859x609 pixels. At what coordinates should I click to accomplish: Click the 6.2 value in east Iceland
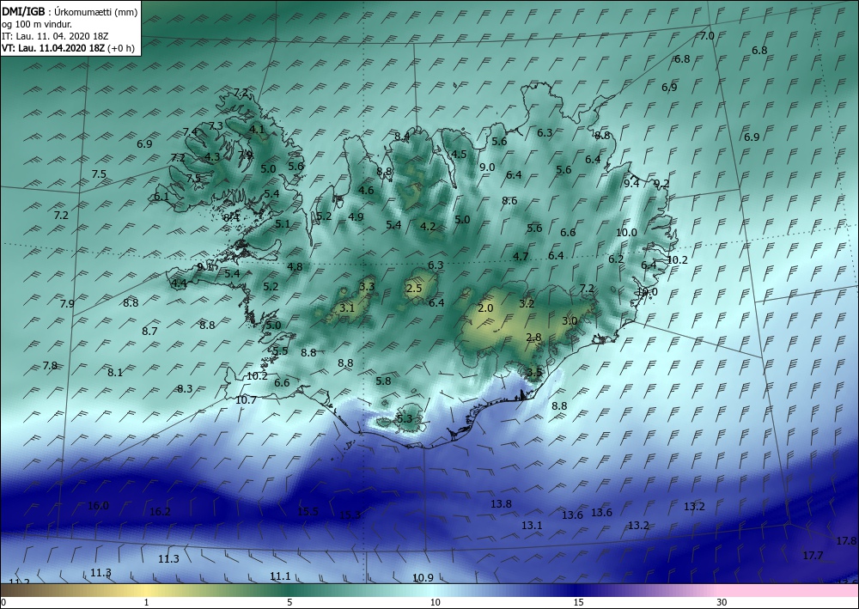(616, 259)
